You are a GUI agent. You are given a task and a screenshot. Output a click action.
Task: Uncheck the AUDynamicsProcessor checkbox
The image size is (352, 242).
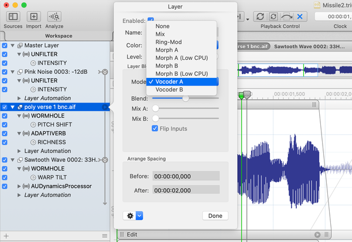pyautogui.click(x=5, y=186)
